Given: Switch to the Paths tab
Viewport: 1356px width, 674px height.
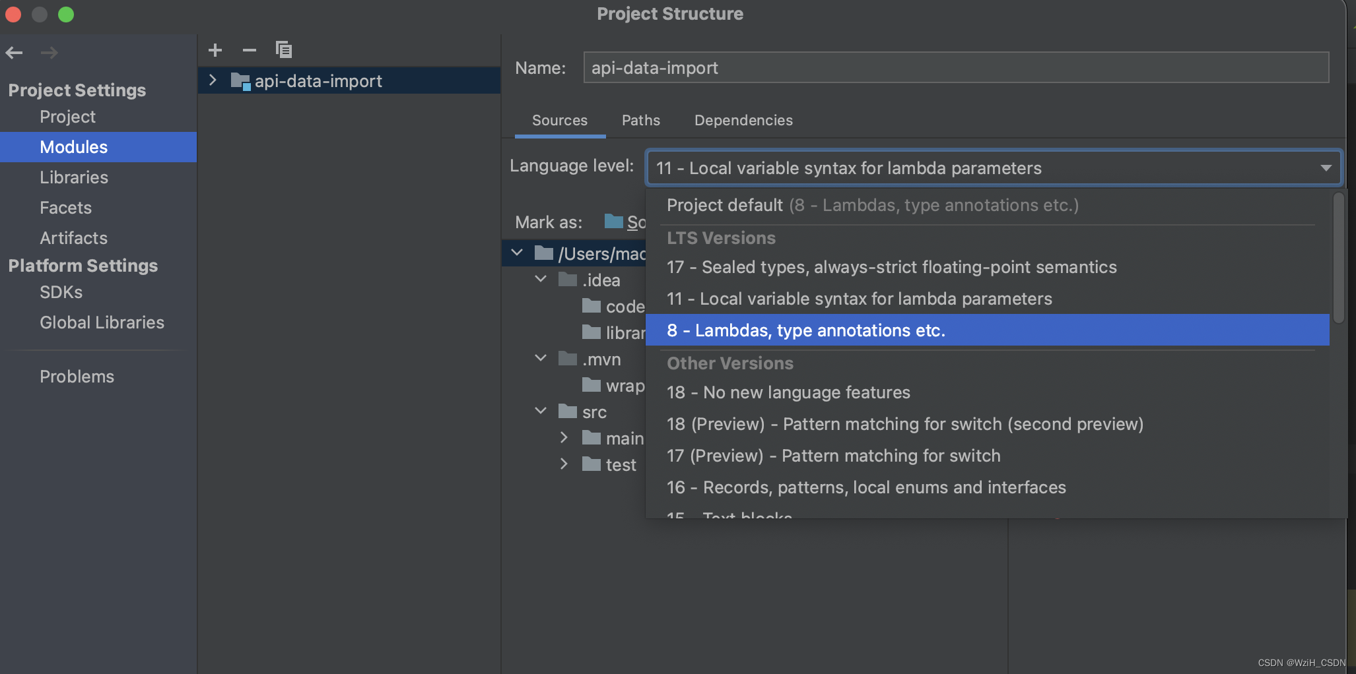Looking at the screenshot, I should pos(641,120).
